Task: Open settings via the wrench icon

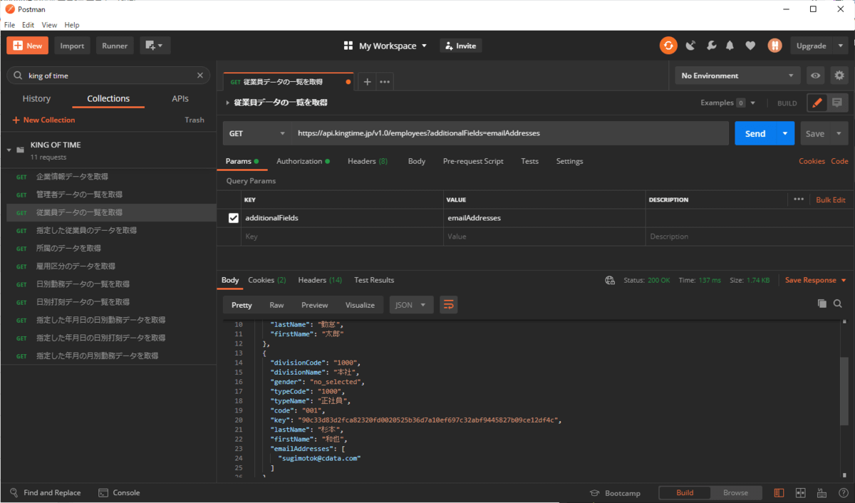Action: pyautogui.click(x=710, y=46)
